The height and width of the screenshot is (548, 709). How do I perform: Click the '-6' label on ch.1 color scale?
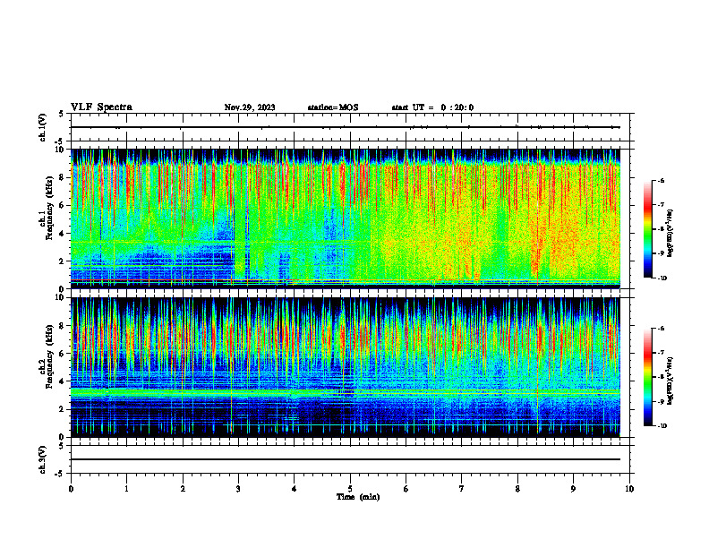click(x=660, y=180)
